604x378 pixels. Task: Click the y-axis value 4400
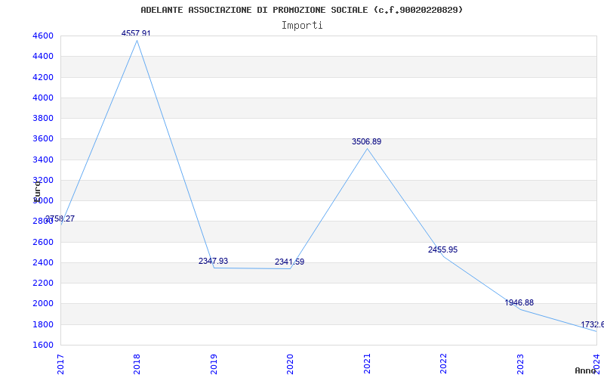(x=43, y=56)
